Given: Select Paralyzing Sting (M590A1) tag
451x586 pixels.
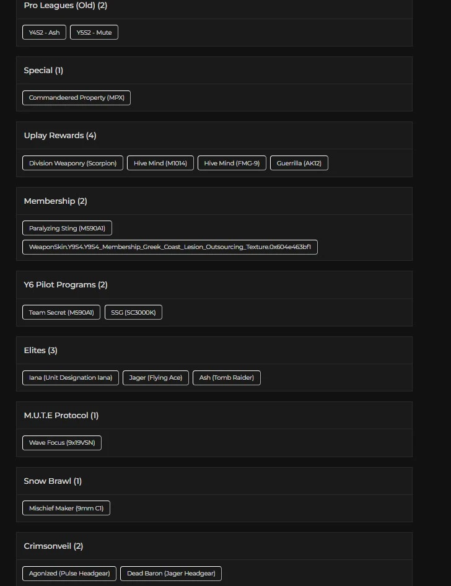Looking at the screenshot, I should pyautogui.click(x=67, y=228).
